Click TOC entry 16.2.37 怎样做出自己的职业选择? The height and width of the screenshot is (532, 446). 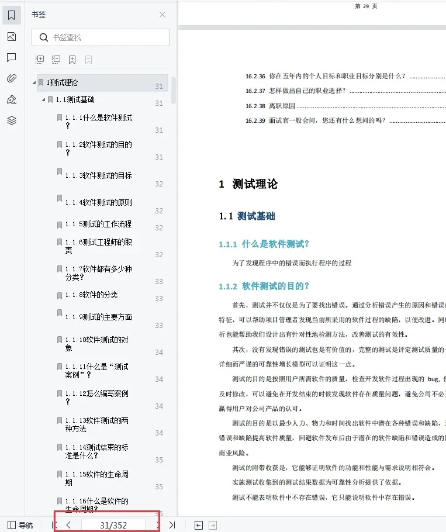coord(295,91)
